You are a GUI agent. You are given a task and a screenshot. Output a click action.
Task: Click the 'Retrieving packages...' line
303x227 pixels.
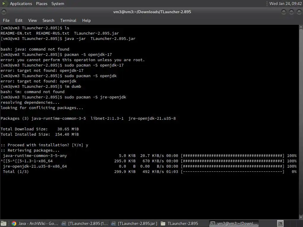pyautogui.click(x=30, y=150)
